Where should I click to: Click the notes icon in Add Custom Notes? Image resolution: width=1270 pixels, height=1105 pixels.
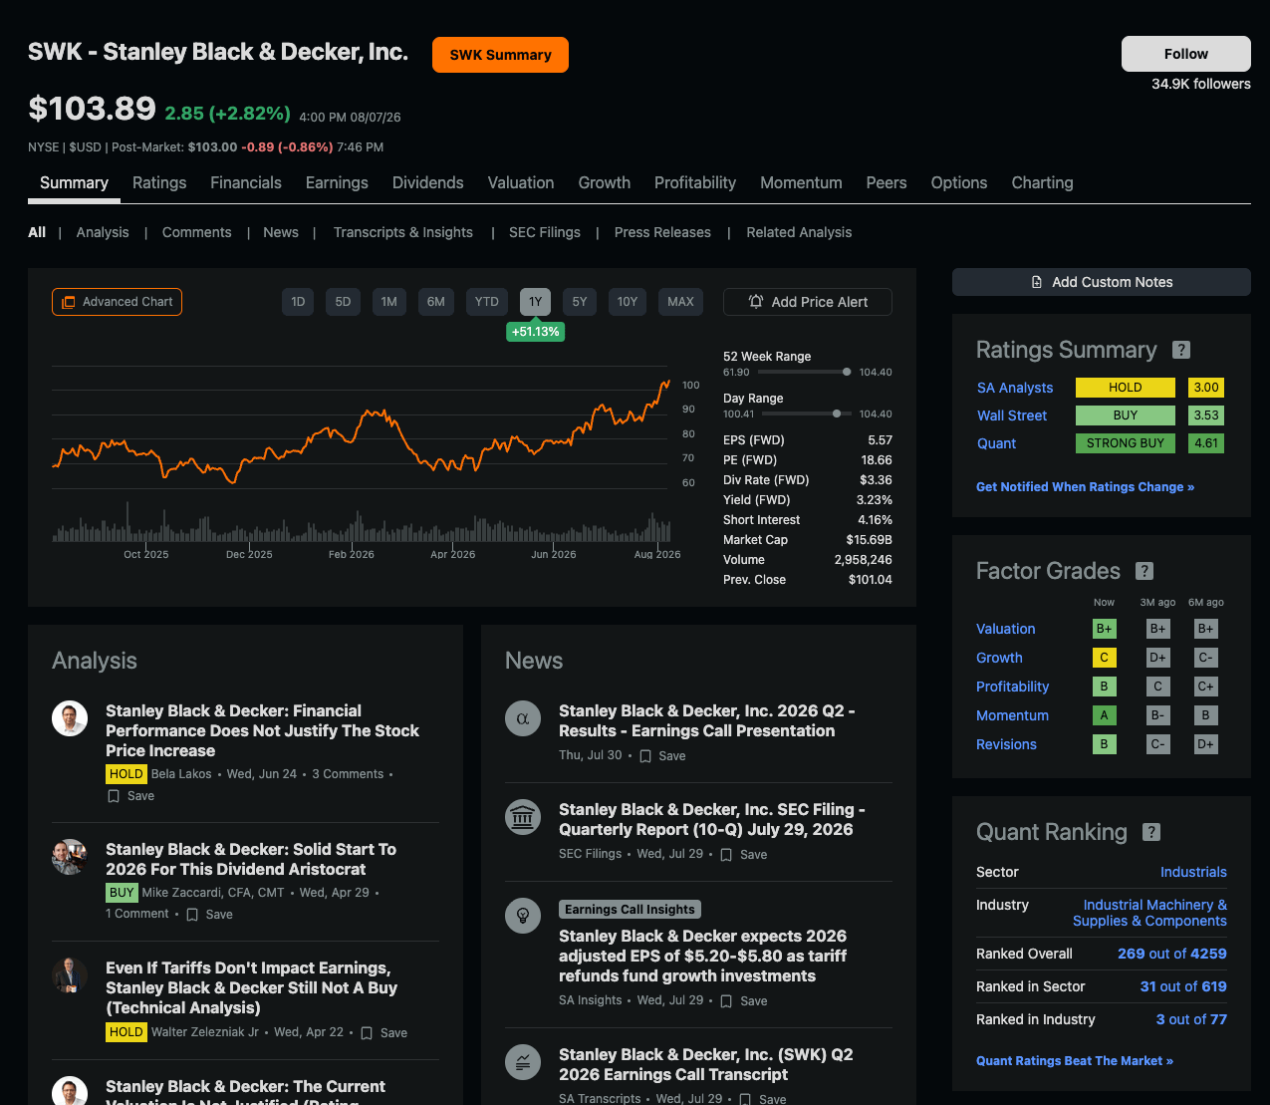point(1037,282)
